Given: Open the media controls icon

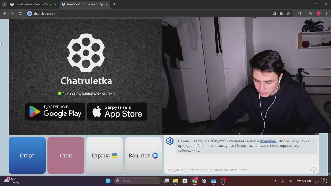Looking at the screenshot, I should point(311,14).
